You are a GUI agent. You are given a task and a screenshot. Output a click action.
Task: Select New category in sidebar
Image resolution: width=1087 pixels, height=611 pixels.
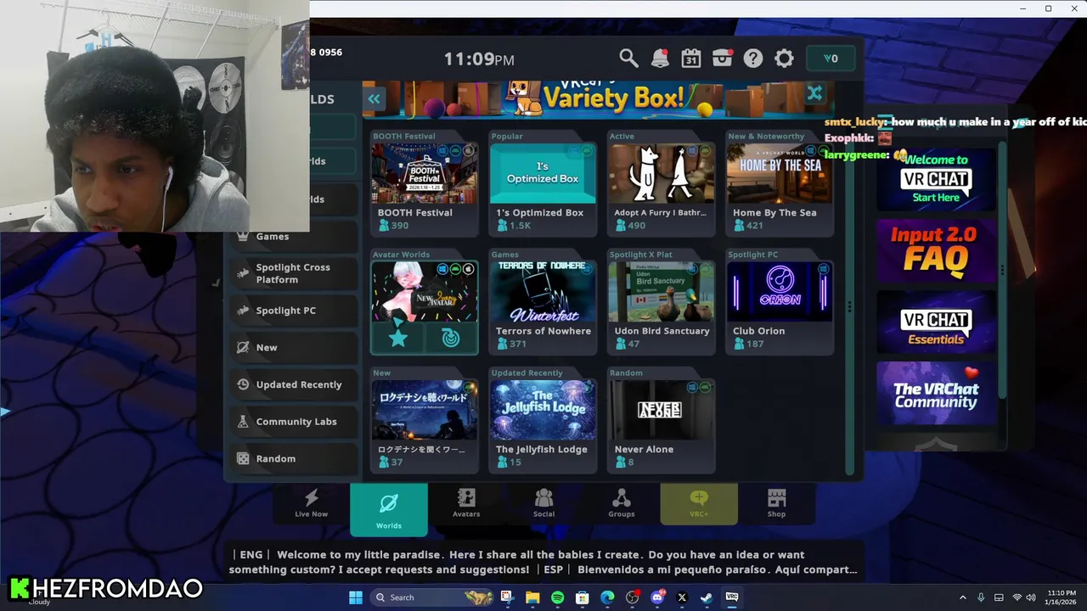coord(294,347)
